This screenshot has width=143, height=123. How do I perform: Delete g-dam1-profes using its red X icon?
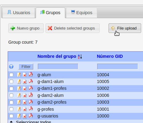click(x=25, y=89)
